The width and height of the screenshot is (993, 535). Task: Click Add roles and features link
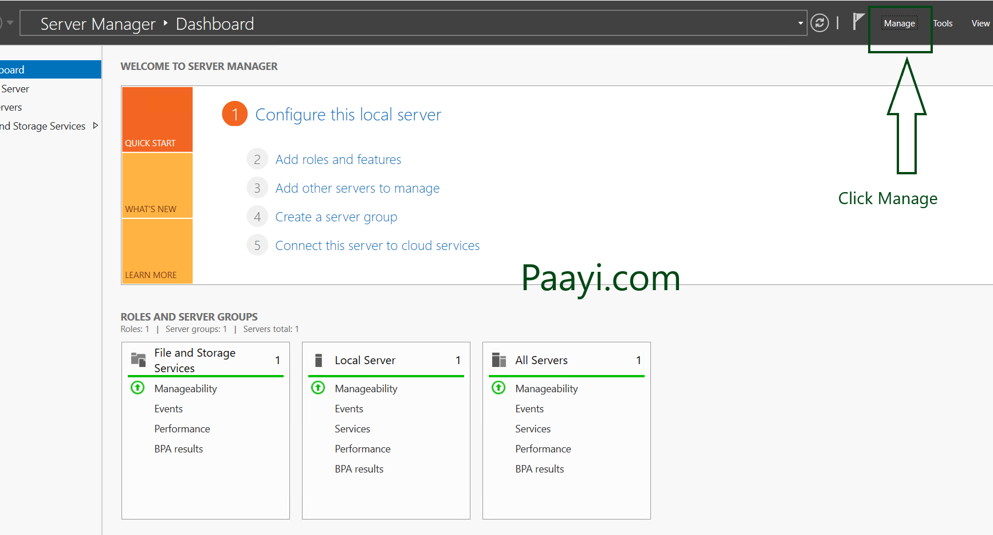pyautogui.click(x=338, y=159)
